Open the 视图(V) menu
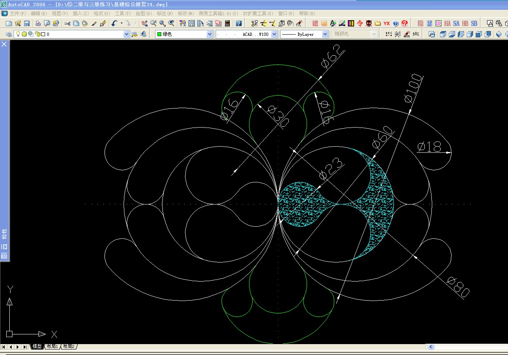 pos(60,13)
